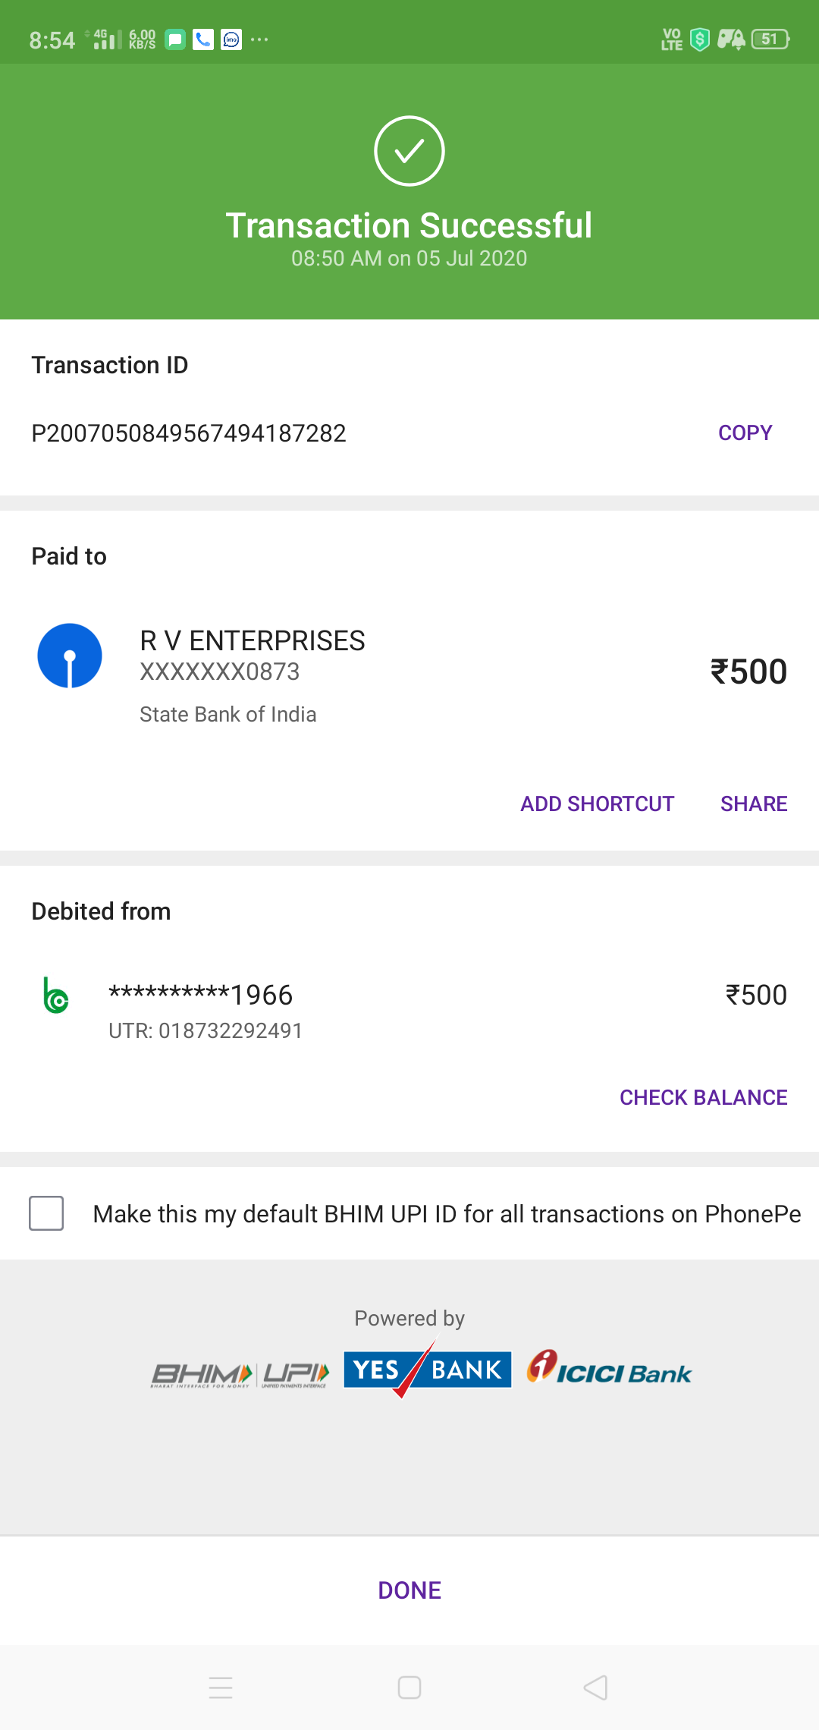
Task: Share the payment receipt
Action: 753,804
